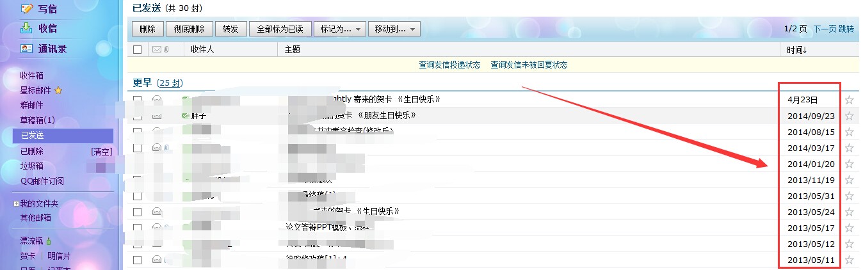The height and width of the screenshot is (270, 863).
Task: Open the 星标邮件 folder
Action: click(36, 90)
